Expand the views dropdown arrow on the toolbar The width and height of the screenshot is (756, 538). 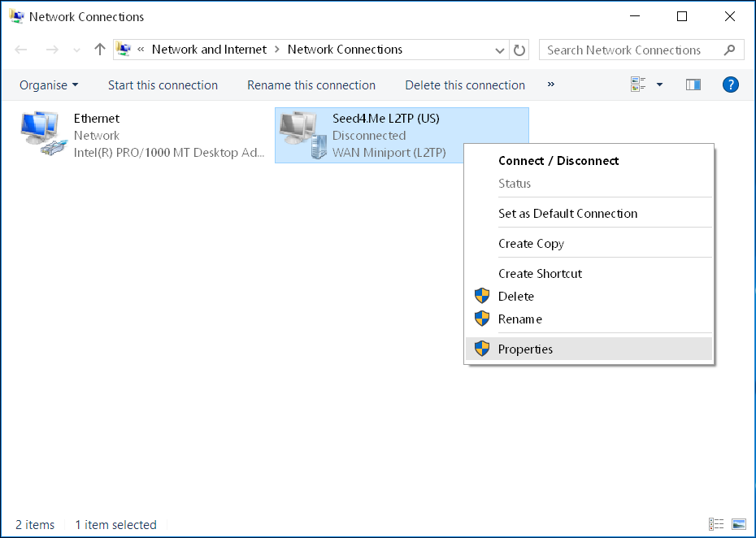(658, 85)
